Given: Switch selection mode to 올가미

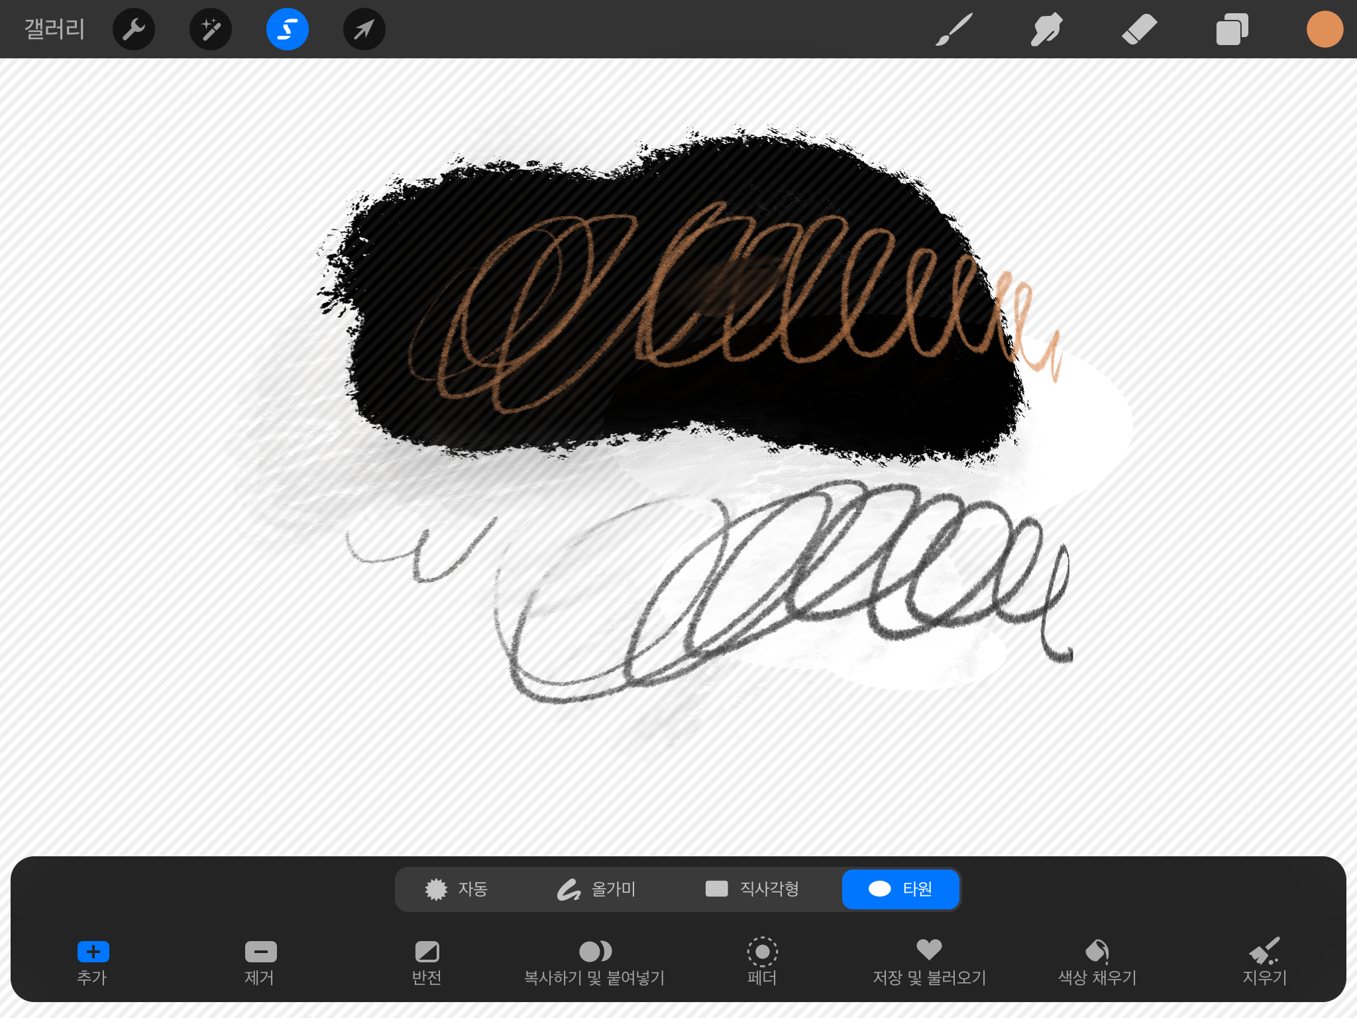Looking at the screenshot, I should tap(596, 889).
